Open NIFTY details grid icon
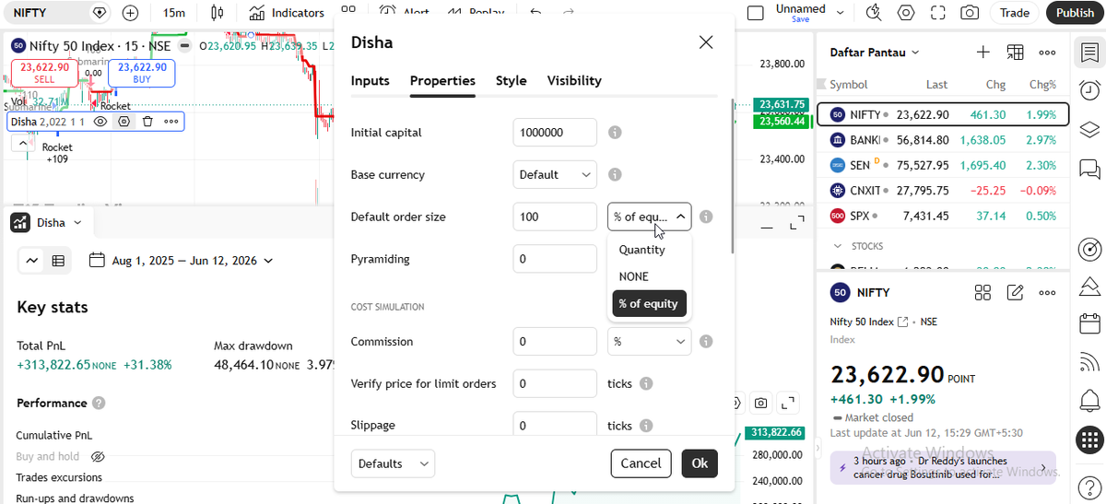Screen dimensions: 1106x504 [983, 292]
